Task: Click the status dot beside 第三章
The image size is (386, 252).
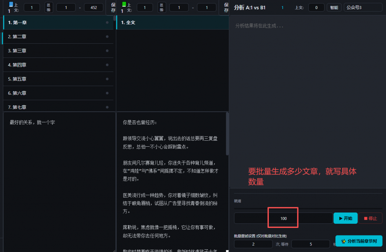Action: (107, 51)
